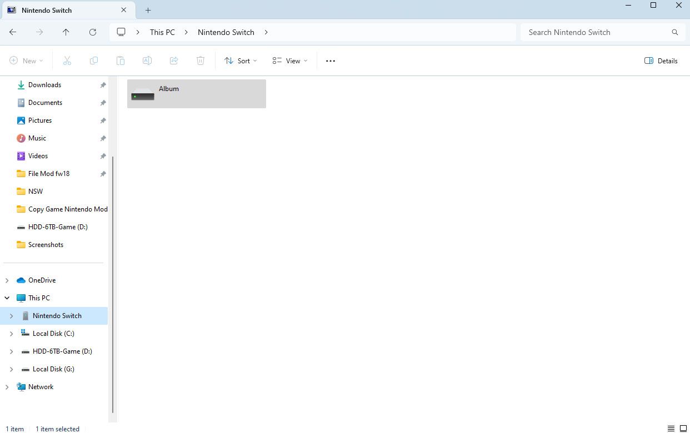Screen dimensions: 690x433
Task: Select Local Disk (C:) in tree
Action: tap(53, 334)
